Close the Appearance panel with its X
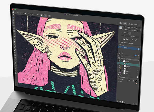The image size is (154, 112). click(x=118, y=77)
